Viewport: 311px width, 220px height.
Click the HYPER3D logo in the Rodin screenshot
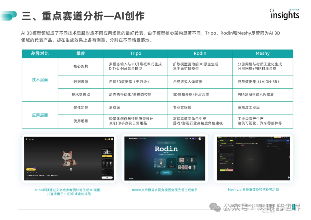tap(133, 139)
